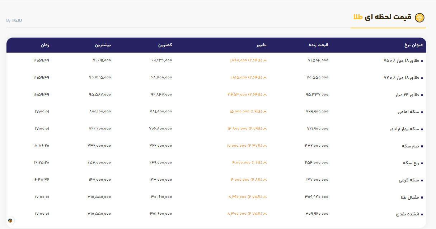Click change value ۱,۸۱۵,۰۰۰ (۲.۶۴%)
This screenshot has height=229, width=436.
[246, 77]
